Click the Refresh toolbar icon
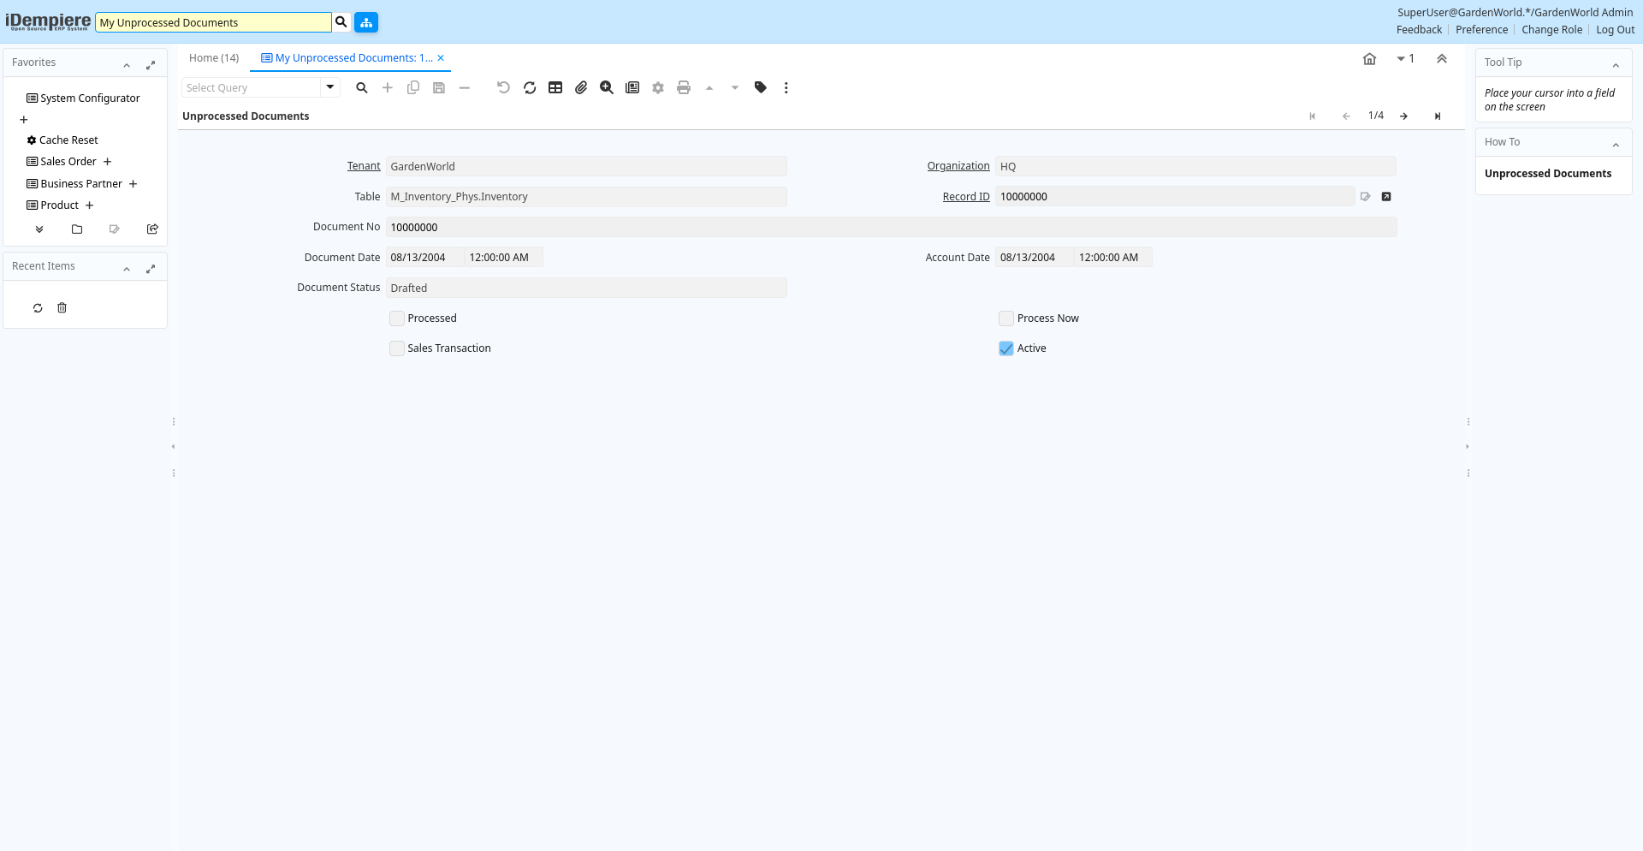 click(530, 87)
